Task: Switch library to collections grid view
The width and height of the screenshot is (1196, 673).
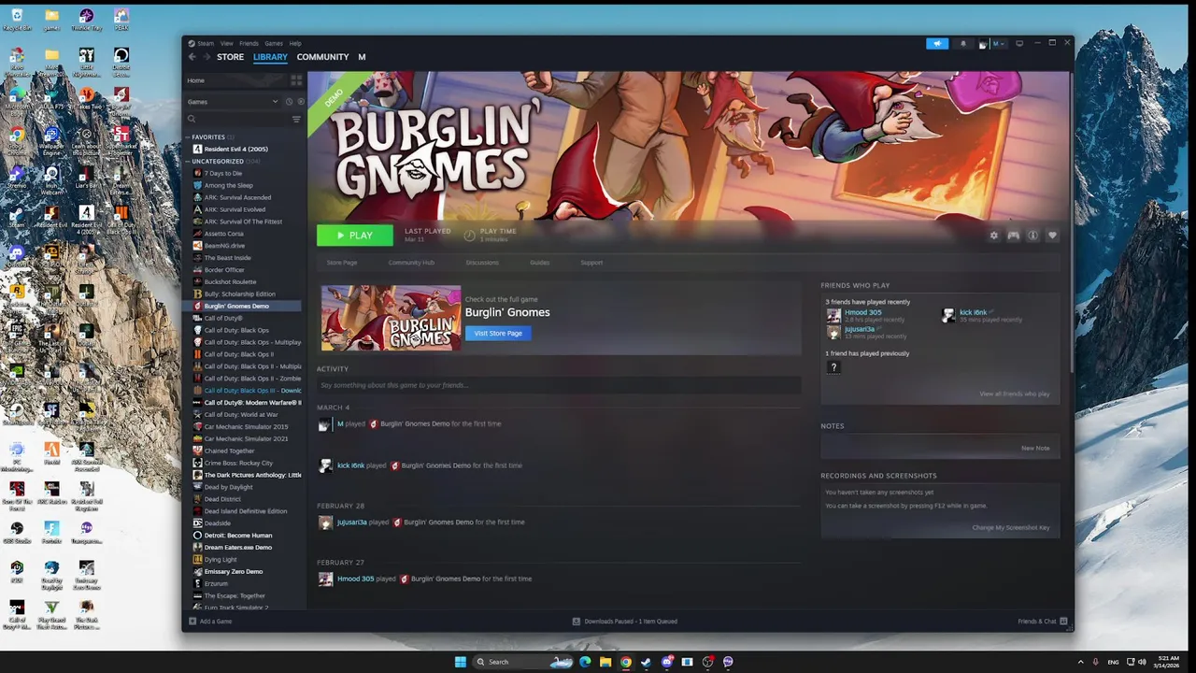Action: [x=296, y=80]
